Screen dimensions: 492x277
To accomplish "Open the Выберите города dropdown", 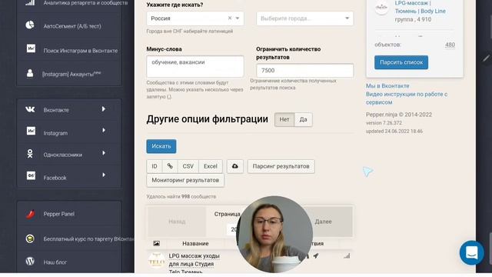I will tap(304, 18).
